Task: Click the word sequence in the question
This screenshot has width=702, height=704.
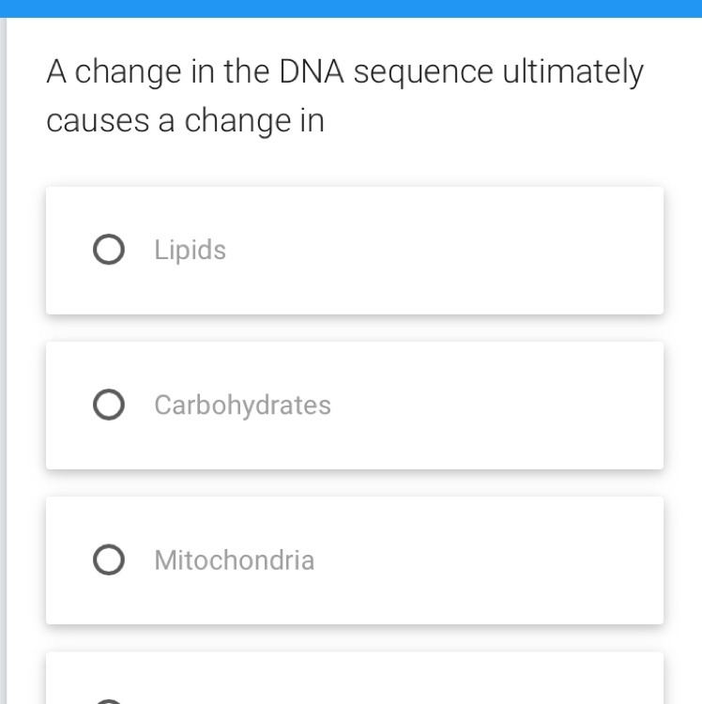Action: 422,73
